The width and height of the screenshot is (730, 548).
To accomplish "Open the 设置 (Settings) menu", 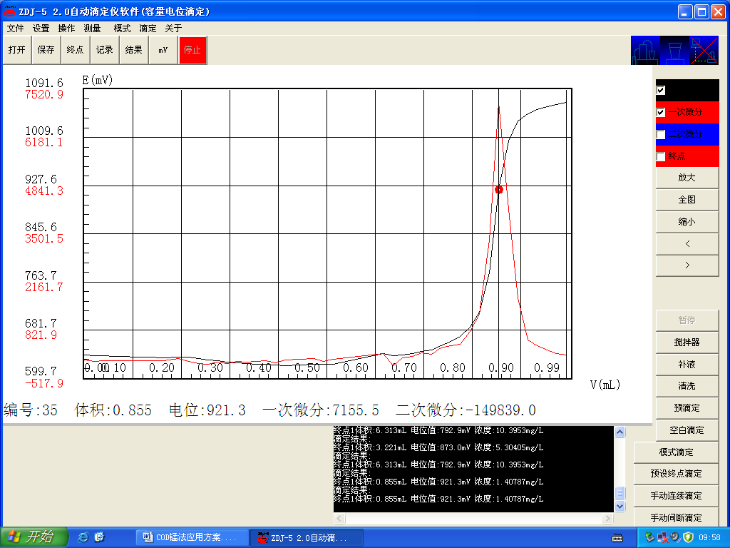I will (41, 29).
